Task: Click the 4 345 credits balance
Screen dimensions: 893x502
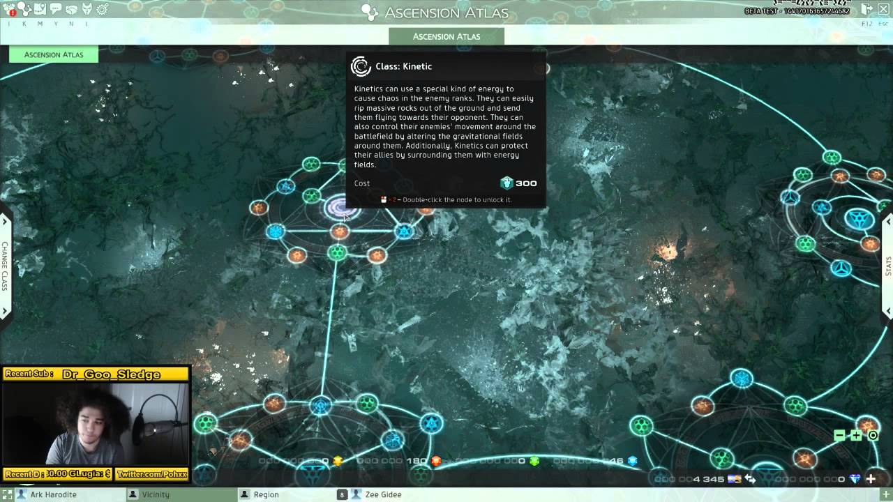Action: pos(708,479)
